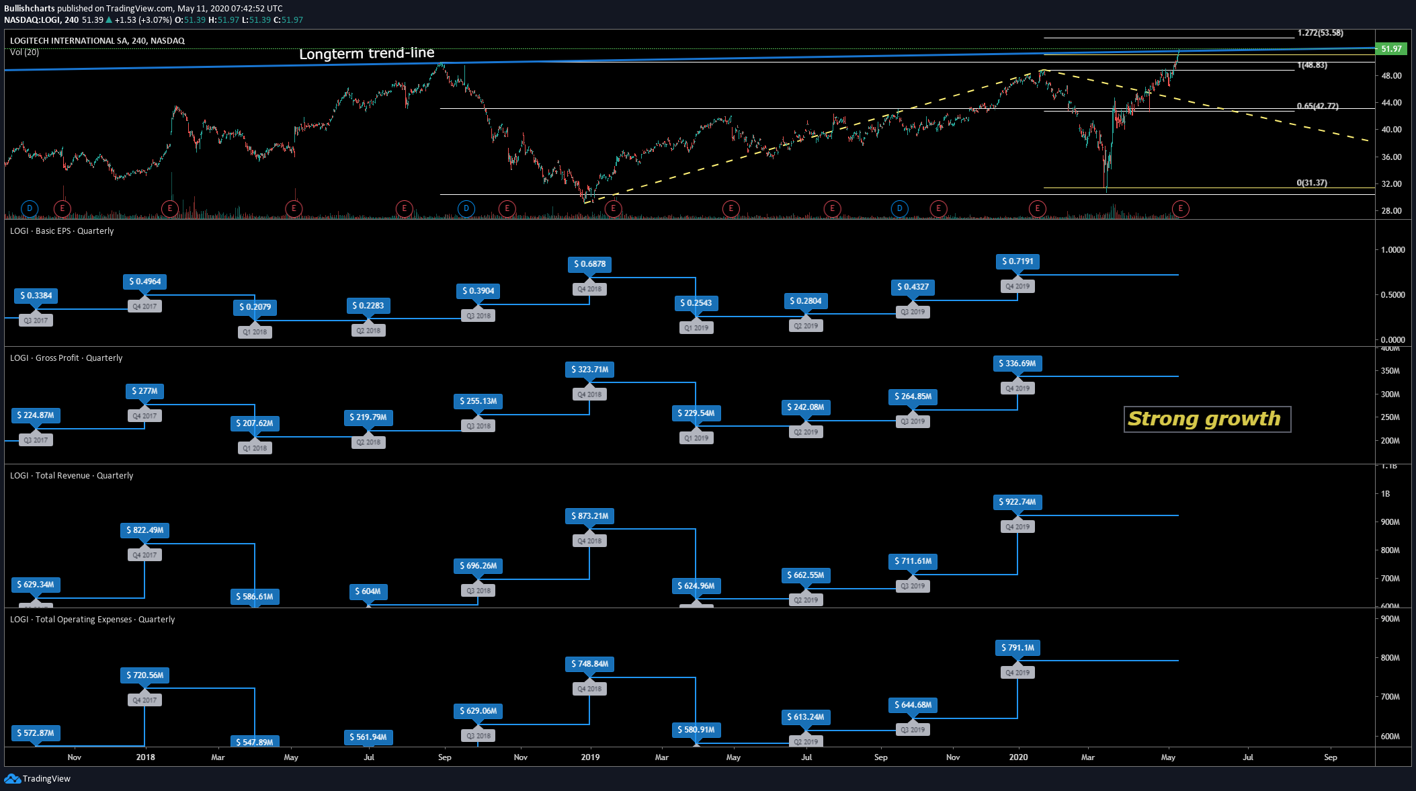Select the 0(31.37) Fibonacci level label

[x=1312, y=183]
